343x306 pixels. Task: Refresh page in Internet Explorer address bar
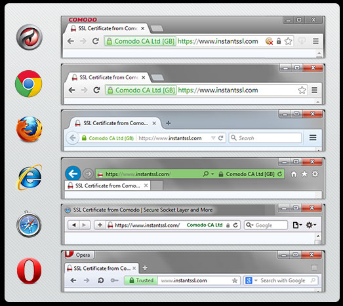coord(279,174)
